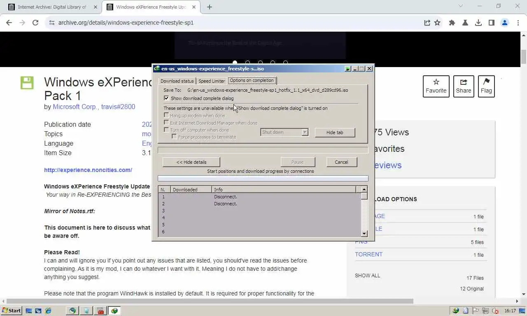Switch to Internet Archive Digital Library tab
The width and height of the screenshot is (527, 316).
point(52,7)
